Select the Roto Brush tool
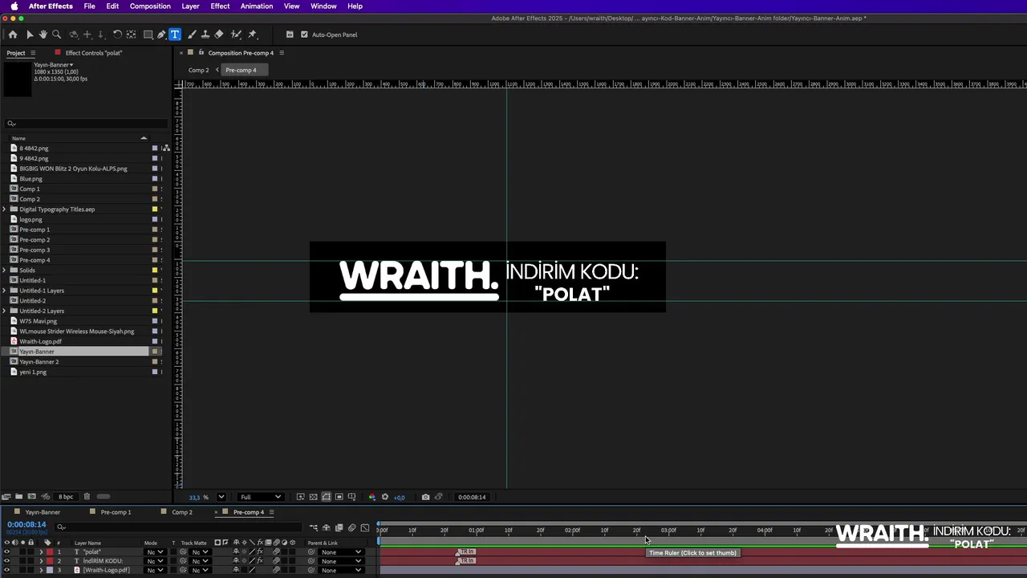The width and height of the screenshot is (1027, 578). (x=236, y=35)
